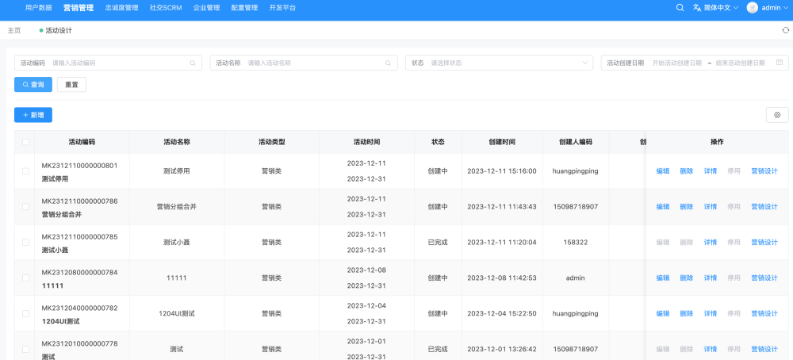Click the 新增 add button
The image size is (793, 360).
point(33,115)
